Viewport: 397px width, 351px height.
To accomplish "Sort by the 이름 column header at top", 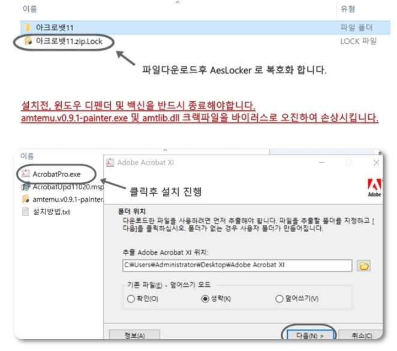I will click(29, 9).
